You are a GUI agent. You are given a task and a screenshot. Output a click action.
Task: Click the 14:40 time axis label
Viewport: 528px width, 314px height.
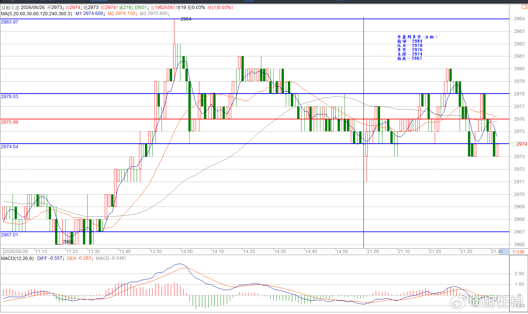pos(311,251)
